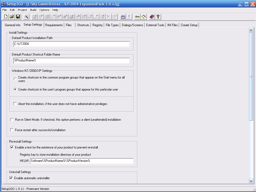256x192 pixels.
Task: Uncheck Enable a test for existence to prevent re-install
Action: [12, 147]
